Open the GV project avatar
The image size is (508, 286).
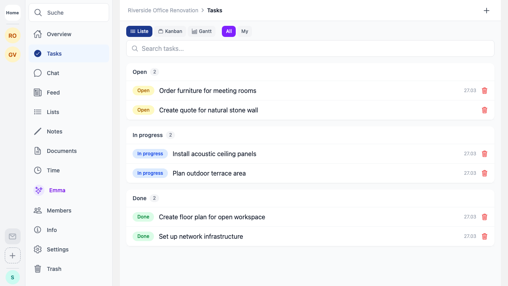[x=13, y=55]
